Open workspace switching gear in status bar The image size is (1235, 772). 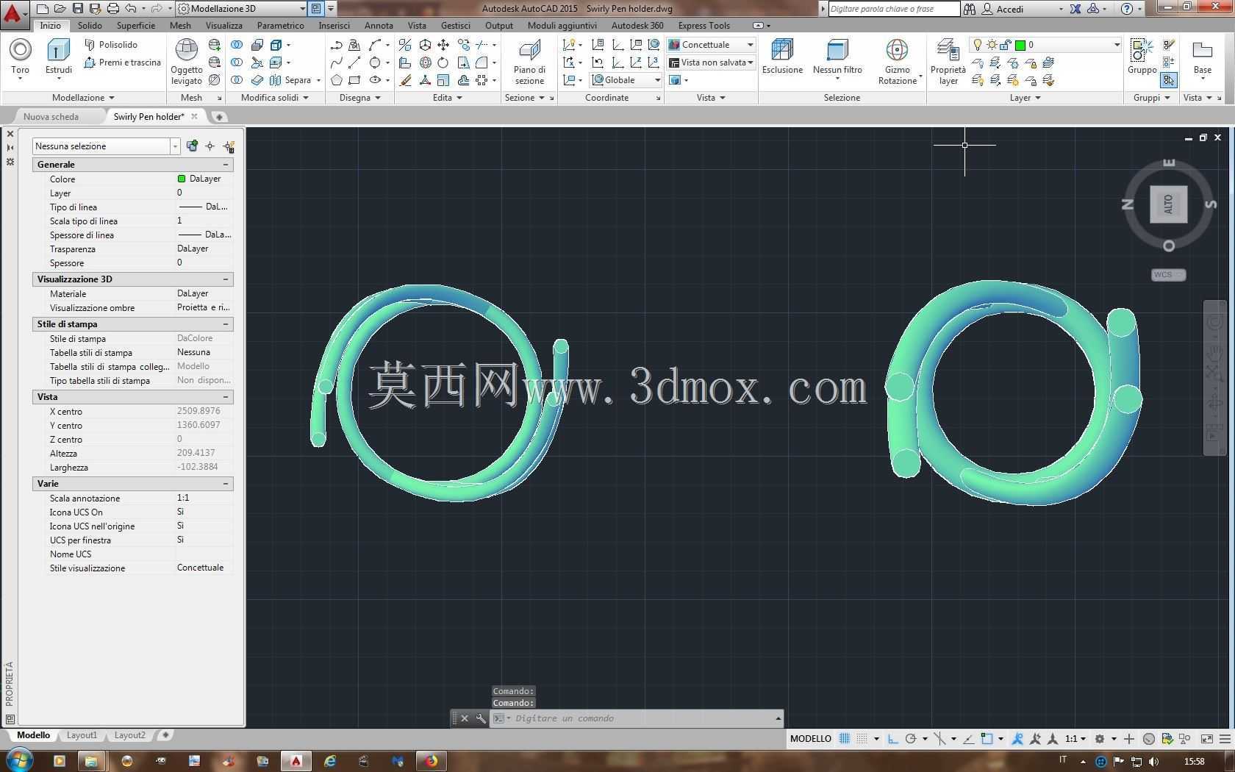tap(1100, 739)
